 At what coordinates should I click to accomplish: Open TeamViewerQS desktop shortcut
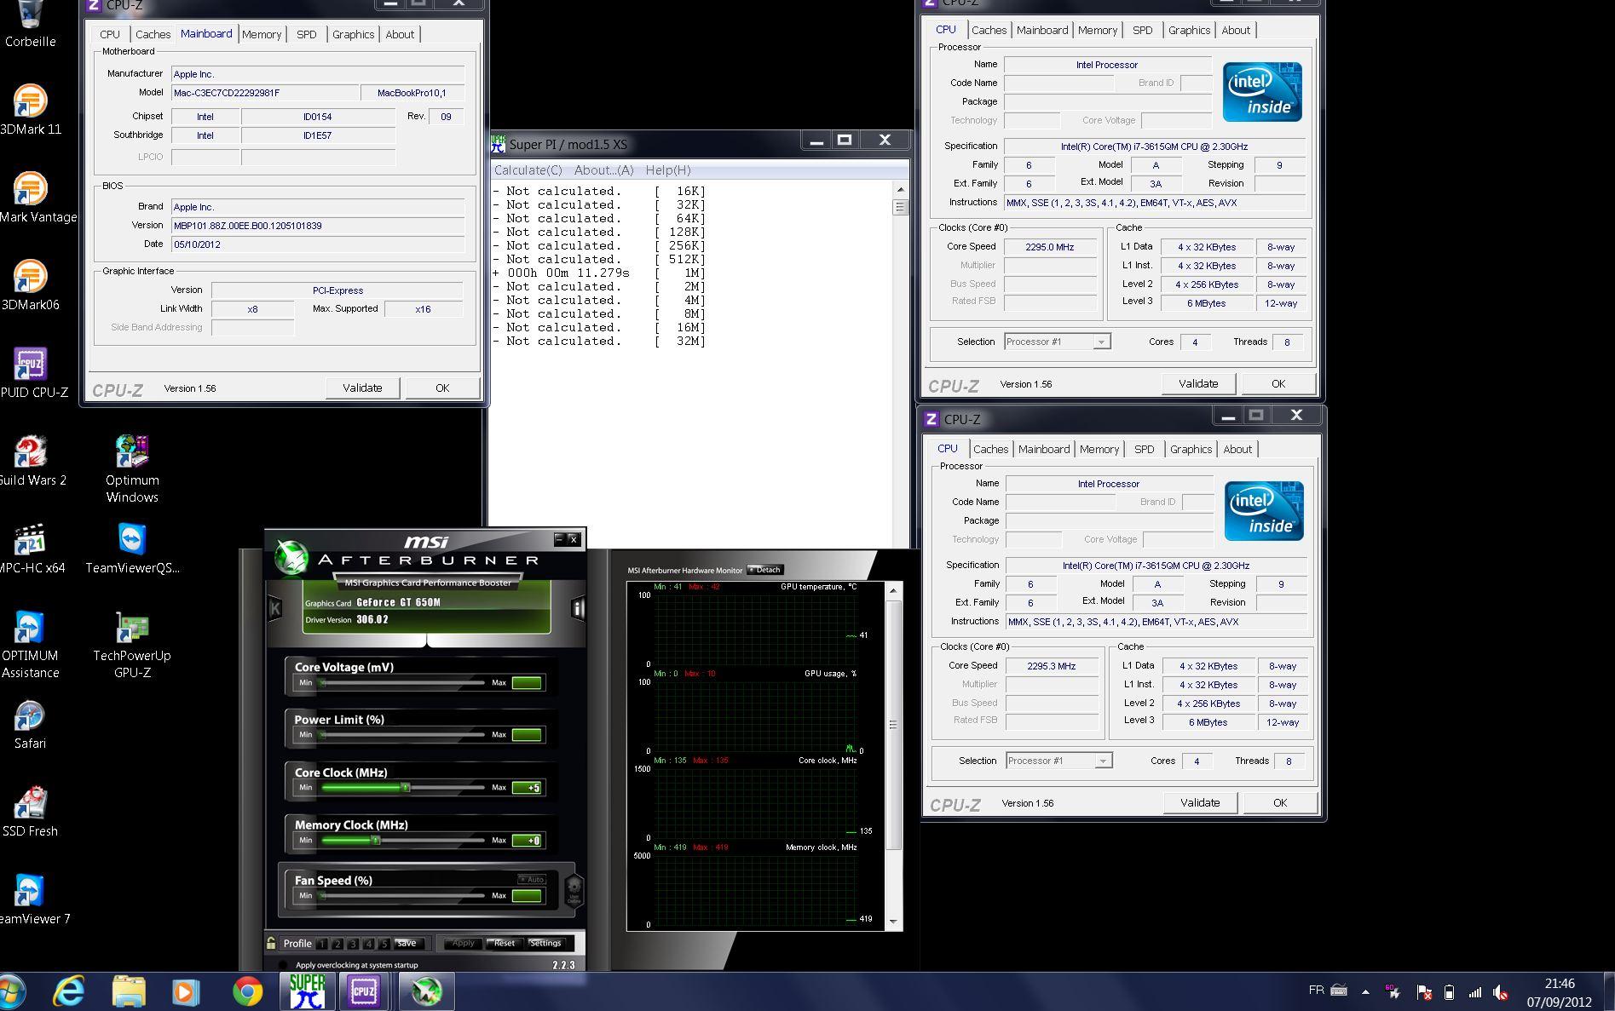click(x=132, y=548)
